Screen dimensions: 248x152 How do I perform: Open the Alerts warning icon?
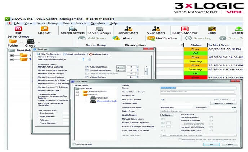116,38
